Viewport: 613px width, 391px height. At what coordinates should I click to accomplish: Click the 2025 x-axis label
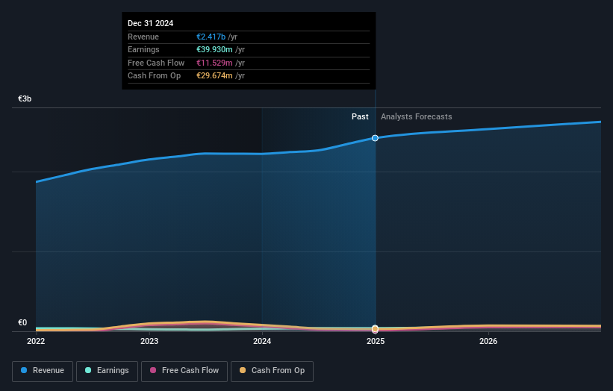[x=376, y=341]
